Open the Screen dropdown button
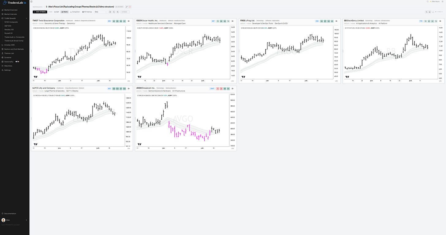 (x=125, y=12)
